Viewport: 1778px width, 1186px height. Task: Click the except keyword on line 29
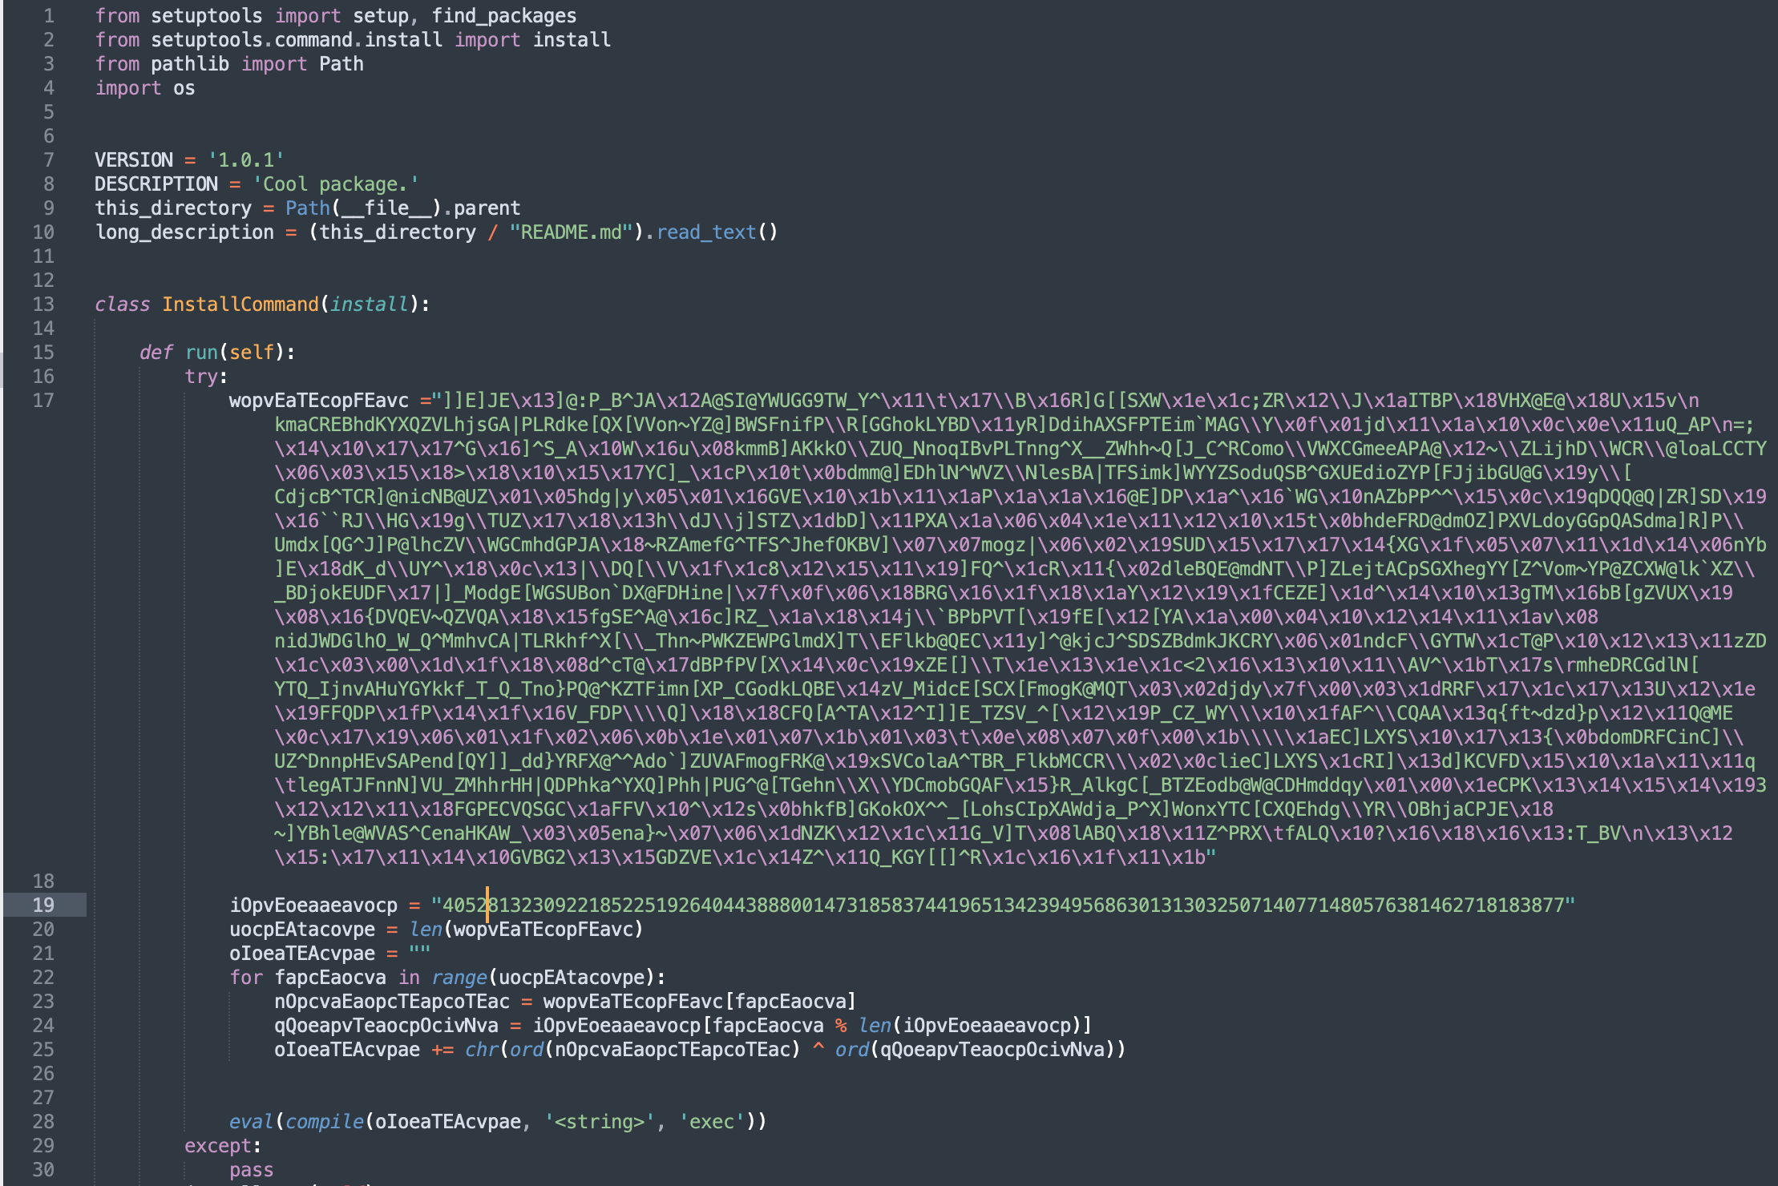click(218, 1146)
